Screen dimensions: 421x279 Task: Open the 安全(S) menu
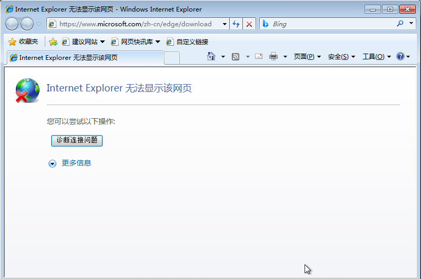coord(341,57)
